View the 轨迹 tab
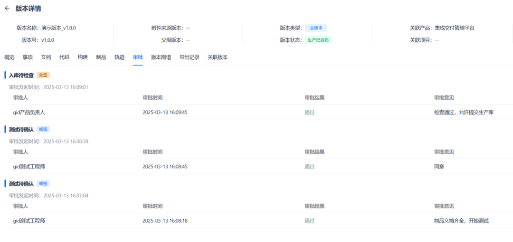513x242 pixels. [119, 57]
